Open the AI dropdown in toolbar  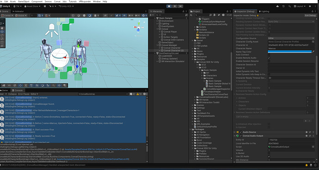53,6
